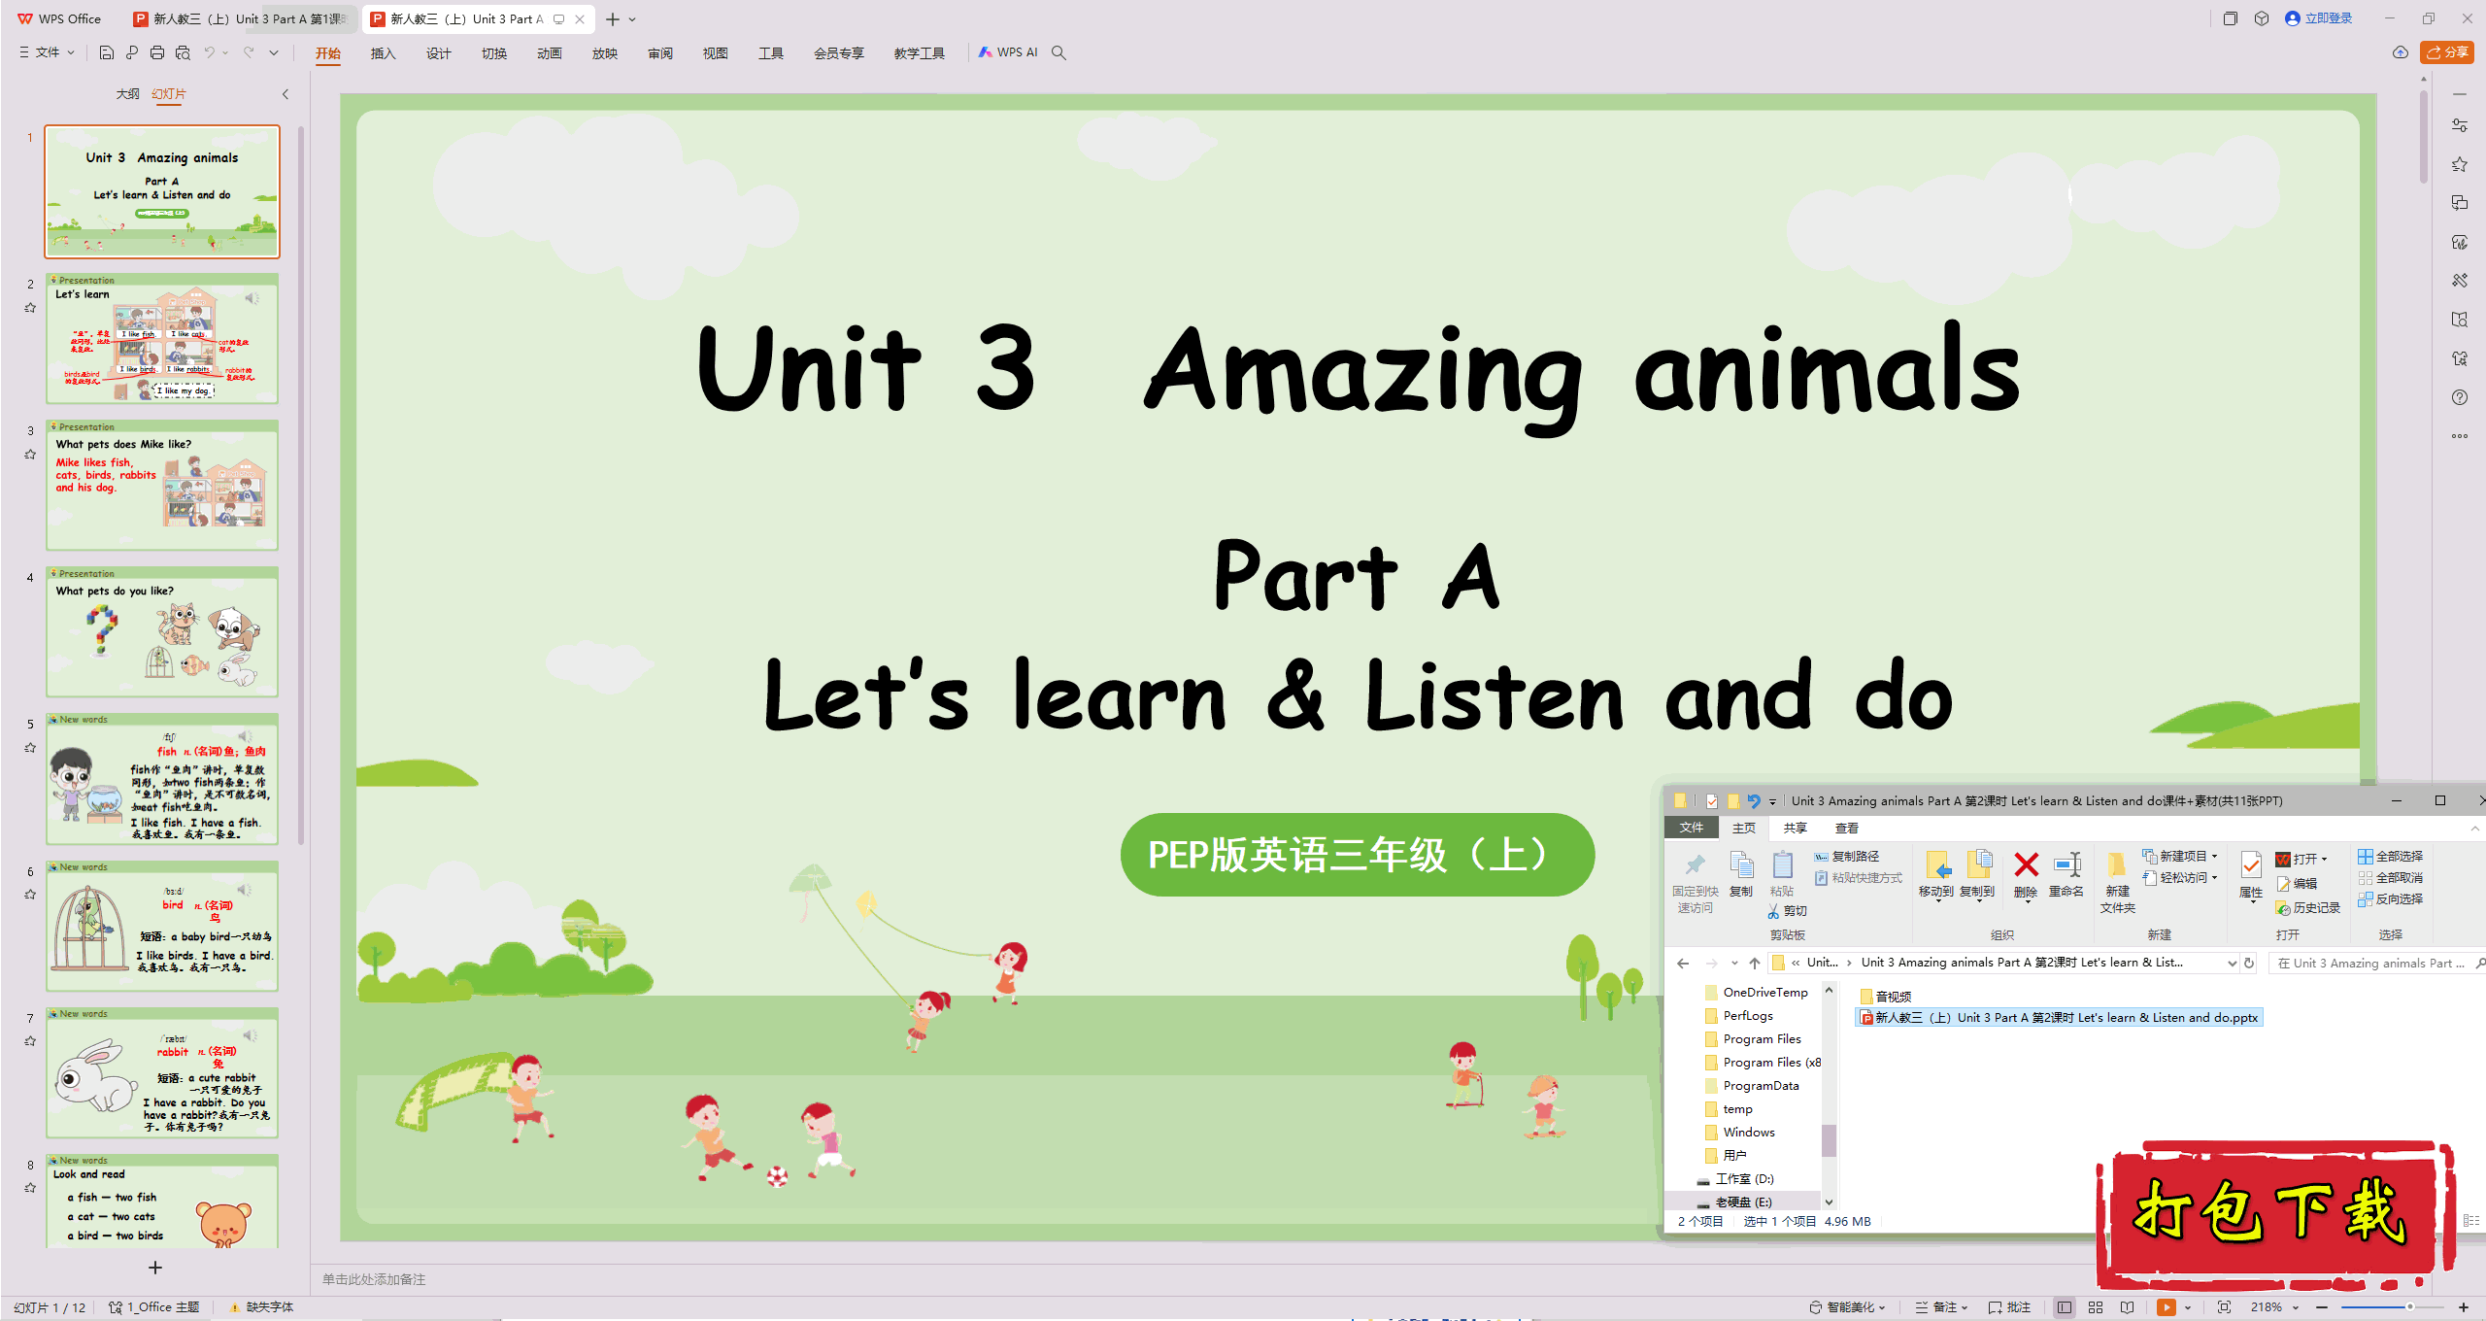Viewport: 2486px width, 1321px height.
Task: Click 复制 copy icon in Explorer ribbon
Action: [x=1741, y=874]
